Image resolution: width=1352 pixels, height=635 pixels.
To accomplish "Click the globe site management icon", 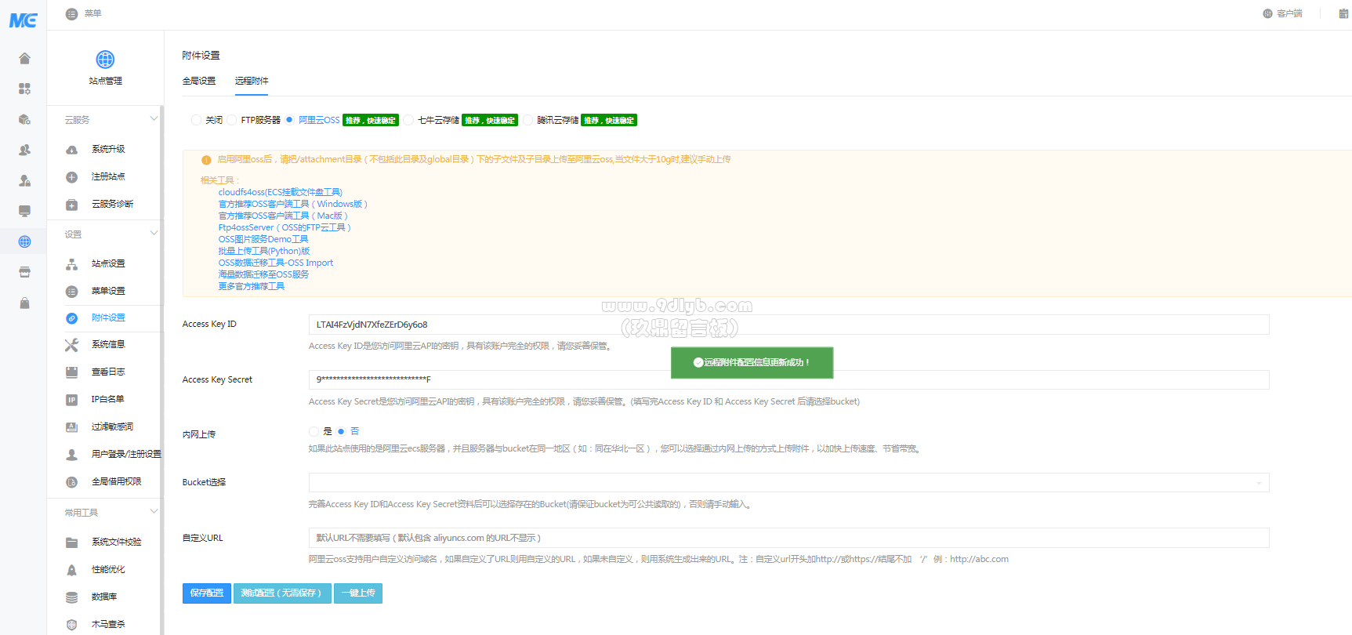I will [105, 60].
